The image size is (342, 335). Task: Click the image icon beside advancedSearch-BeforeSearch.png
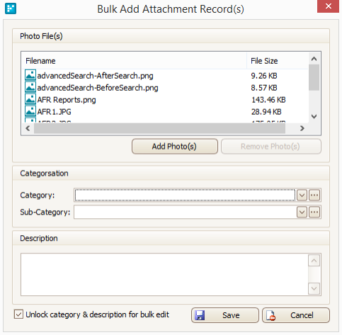point(30,87)
